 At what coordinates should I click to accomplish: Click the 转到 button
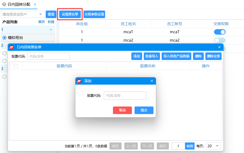tap(190, 146)
